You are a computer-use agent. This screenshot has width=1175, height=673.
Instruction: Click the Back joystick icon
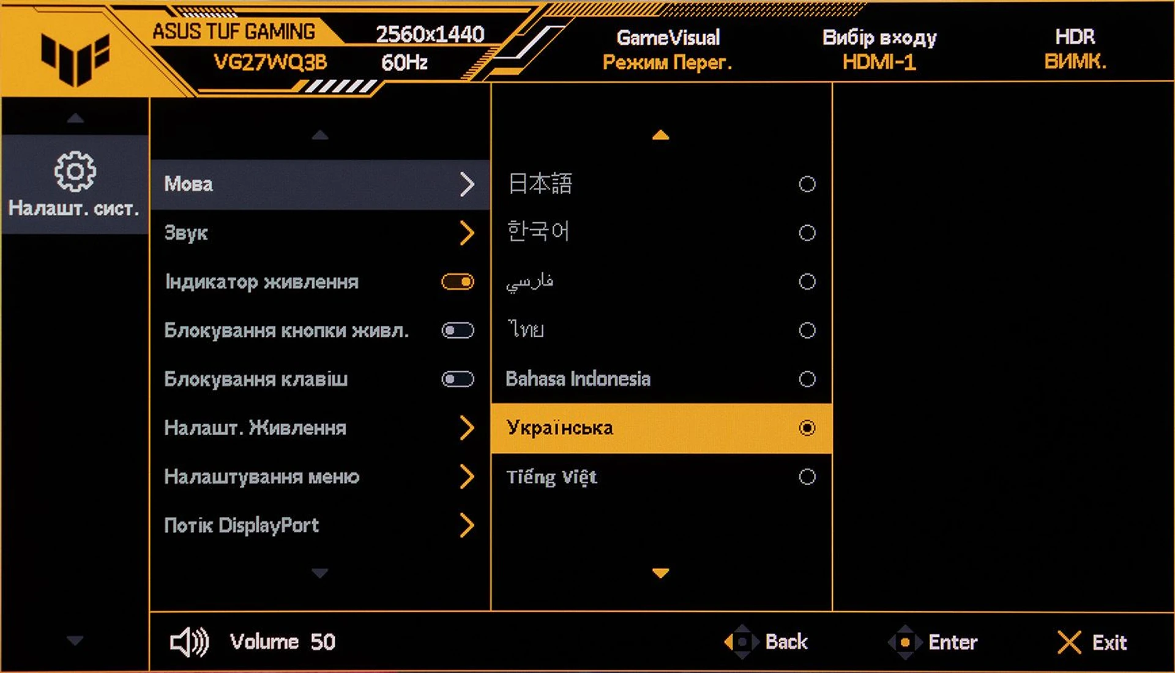point(741,642)
